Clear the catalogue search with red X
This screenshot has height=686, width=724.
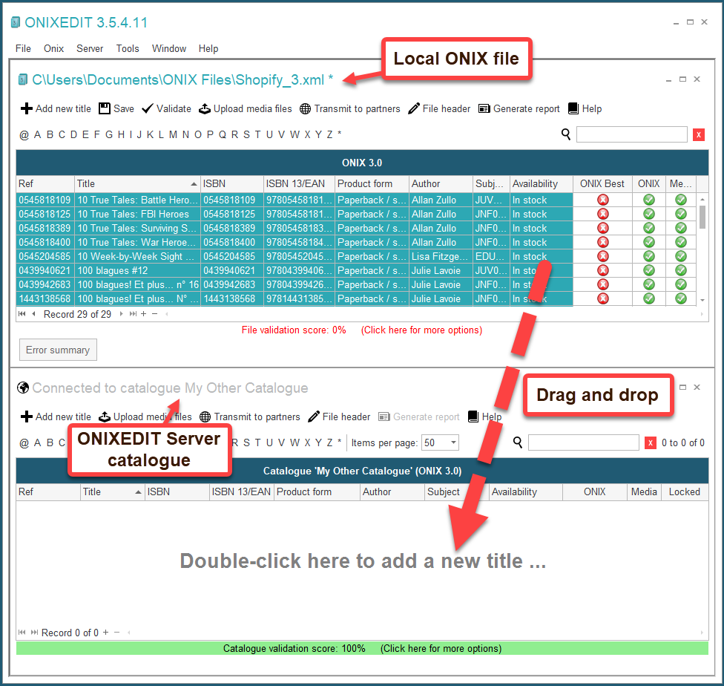(x=651, y=442)
